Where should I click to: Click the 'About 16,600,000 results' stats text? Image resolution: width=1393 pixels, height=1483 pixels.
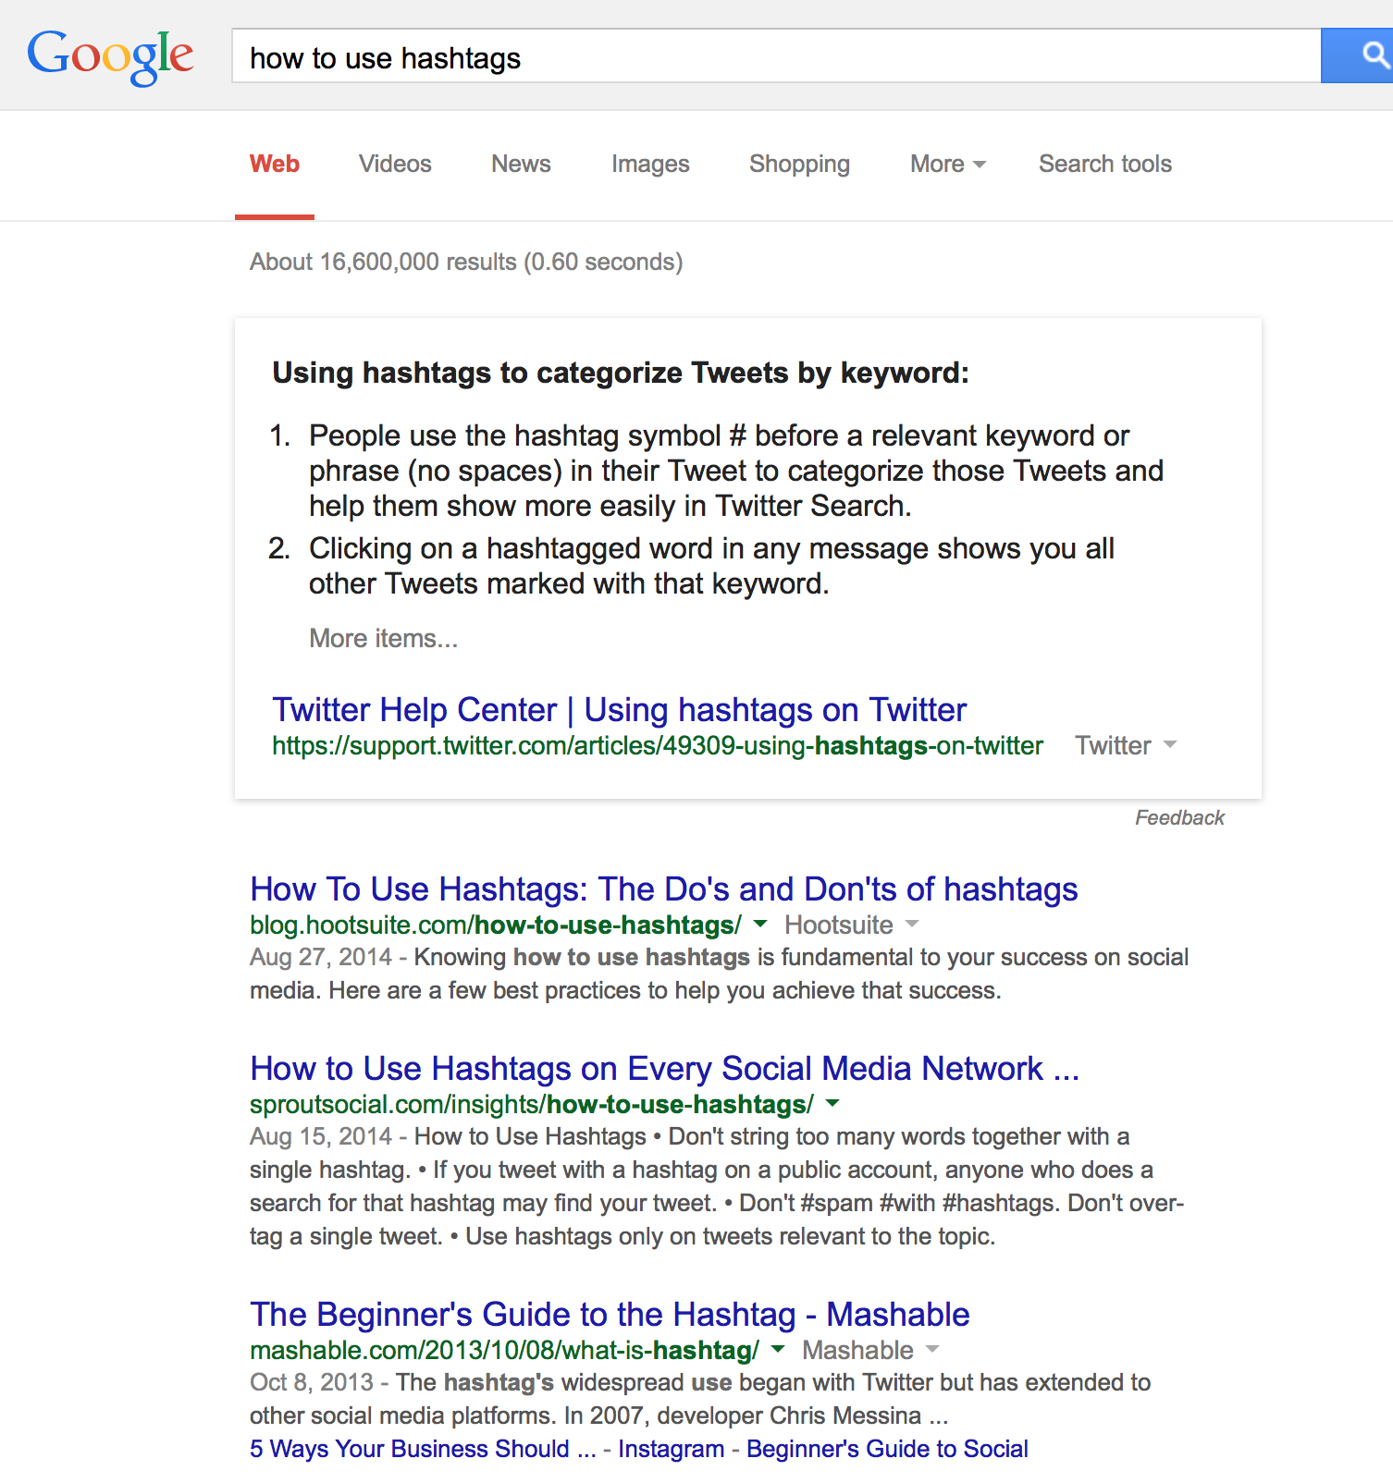coord(466,263)
